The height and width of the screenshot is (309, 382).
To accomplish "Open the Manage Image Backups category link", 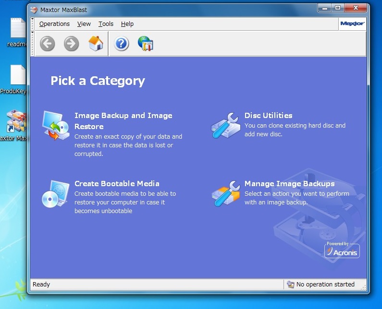I will tap(289, 184).
